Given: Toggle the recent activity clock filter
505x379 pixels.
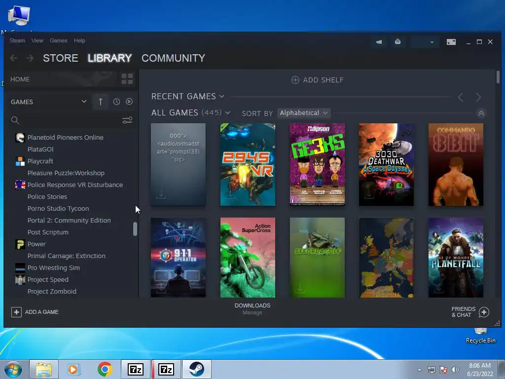Looking at the screenshot, I should point(116,102).
